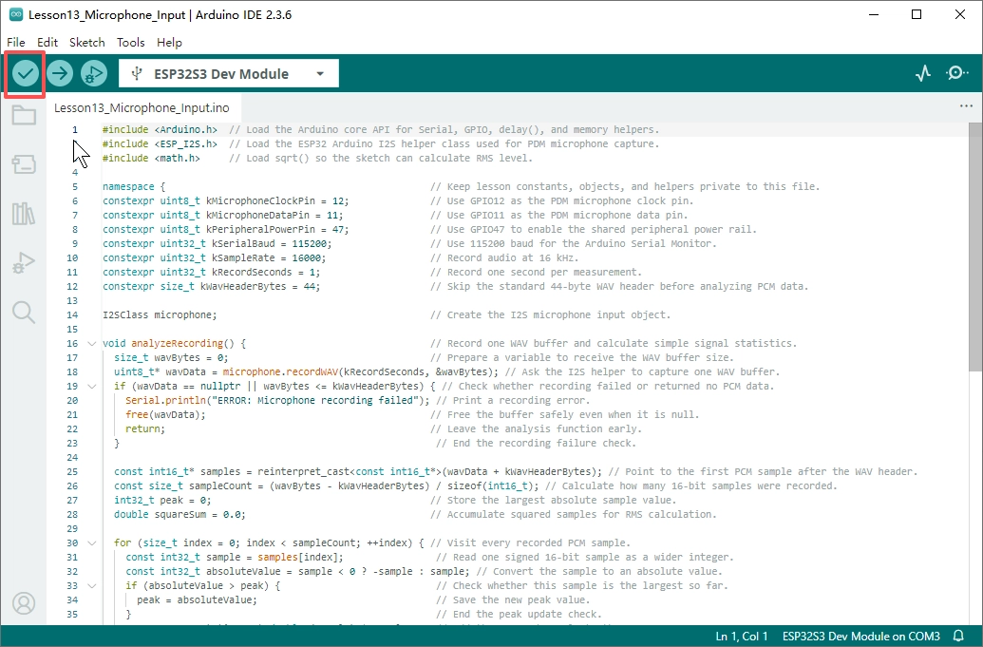Open the user account profile icon
This screenshot has width=983, height=647.
24,603
